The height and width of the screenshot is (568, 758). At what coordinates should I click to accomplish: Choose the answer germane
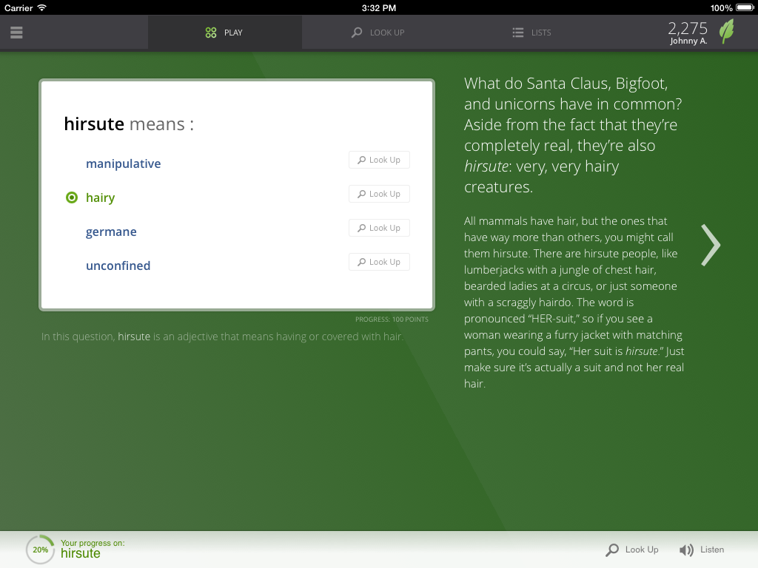(x=111, y=231)
